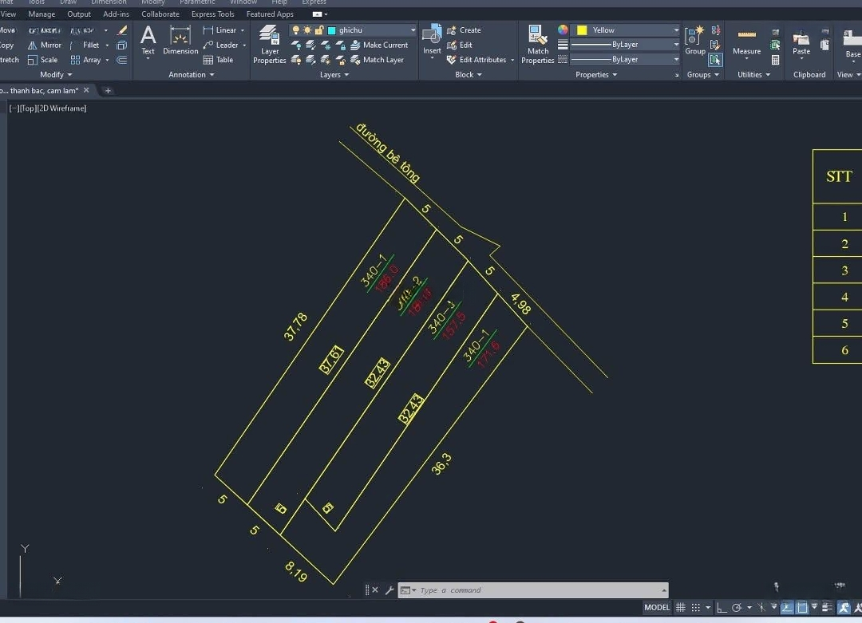Select the Array tool
This screenshot has width=862, height=623.
click(86, 60)
